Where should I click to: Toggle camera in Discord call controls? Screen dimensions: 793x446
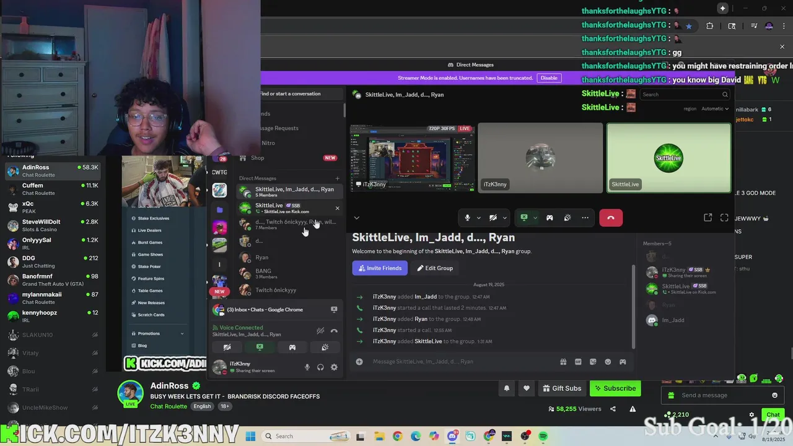pyautogui.click(x=493, y=218)
